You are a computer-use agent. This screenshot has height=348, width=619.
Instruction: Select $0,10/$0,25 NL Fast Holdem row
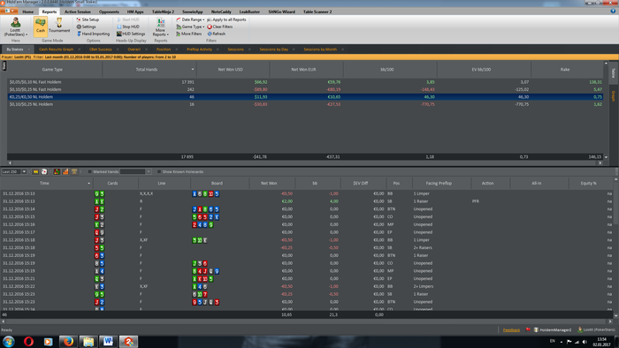pos(305,89)
